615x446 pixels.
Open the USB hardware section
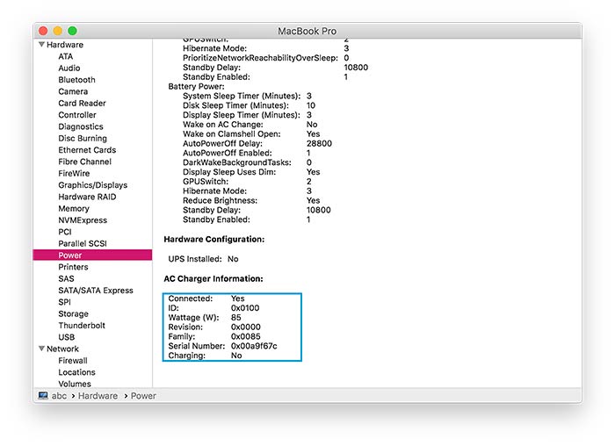coord(67,337)
